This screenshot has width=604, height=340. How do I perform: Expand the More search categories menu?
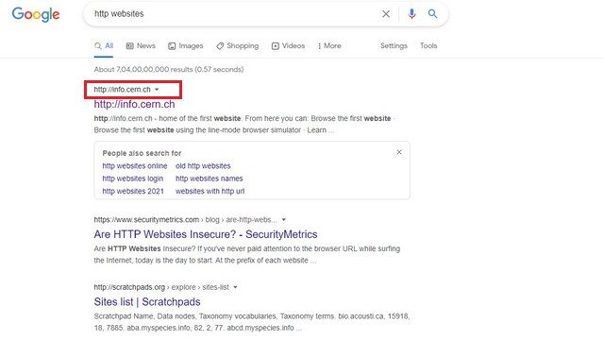pos(329,46)
